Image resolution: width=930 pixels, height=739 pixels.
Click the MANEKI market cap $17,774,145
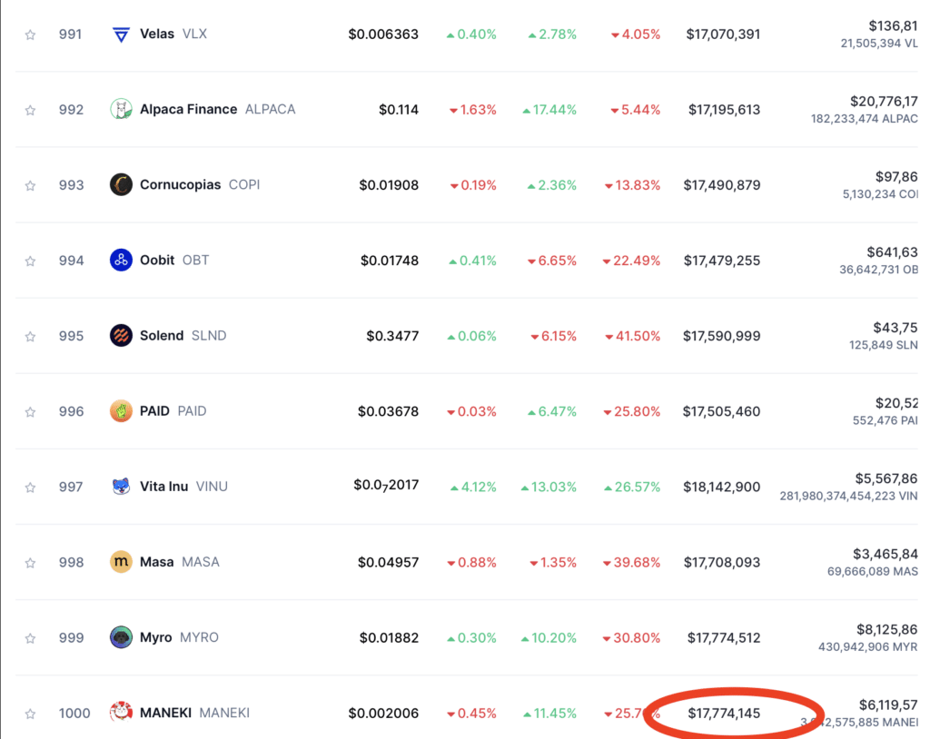click(x=724, y=713)
